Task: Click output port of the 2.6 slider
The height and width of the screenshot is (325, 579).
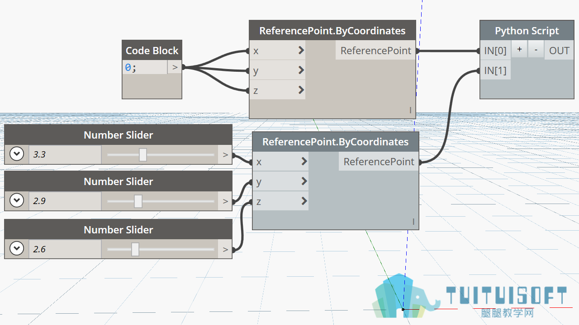Action: (225, 249)
